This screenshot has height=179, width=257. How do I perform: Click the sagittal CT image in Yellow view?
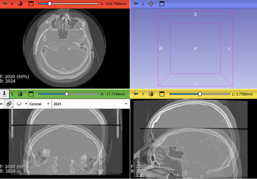tap(191, 139)
